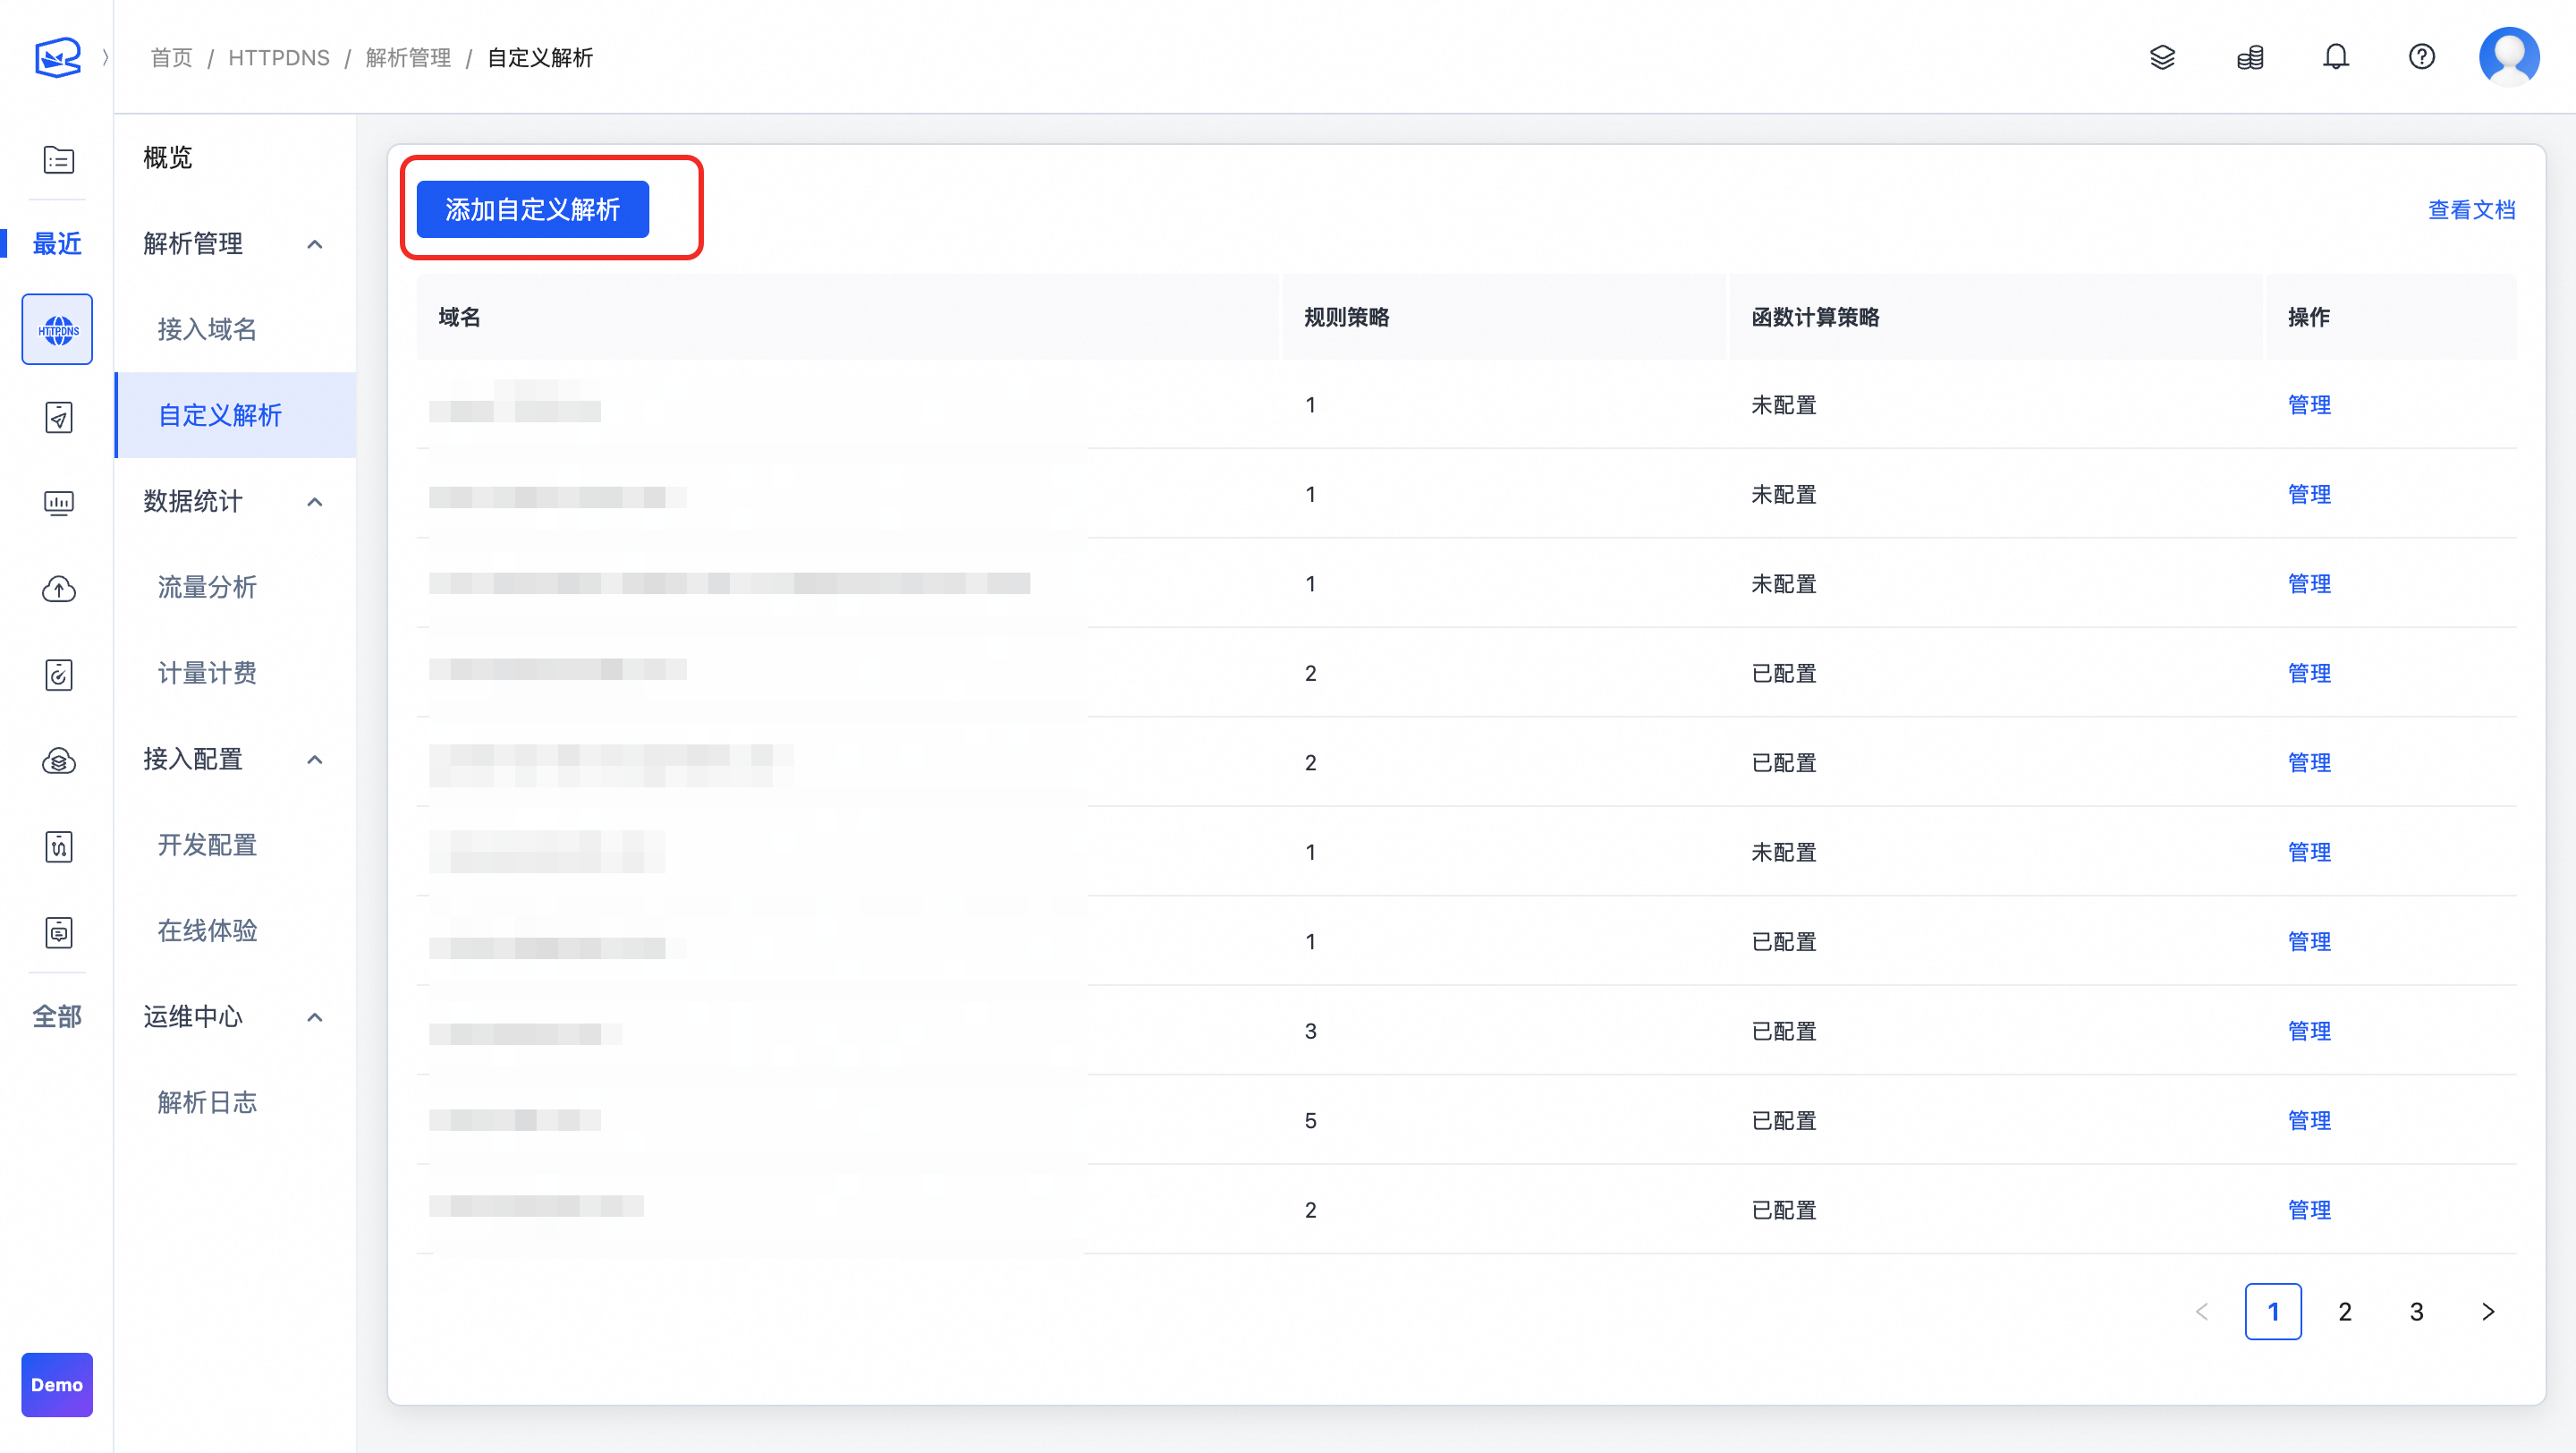Open the 查看文档 link
This screenshot has width=2576, height=1453.
pos(2471,209)
